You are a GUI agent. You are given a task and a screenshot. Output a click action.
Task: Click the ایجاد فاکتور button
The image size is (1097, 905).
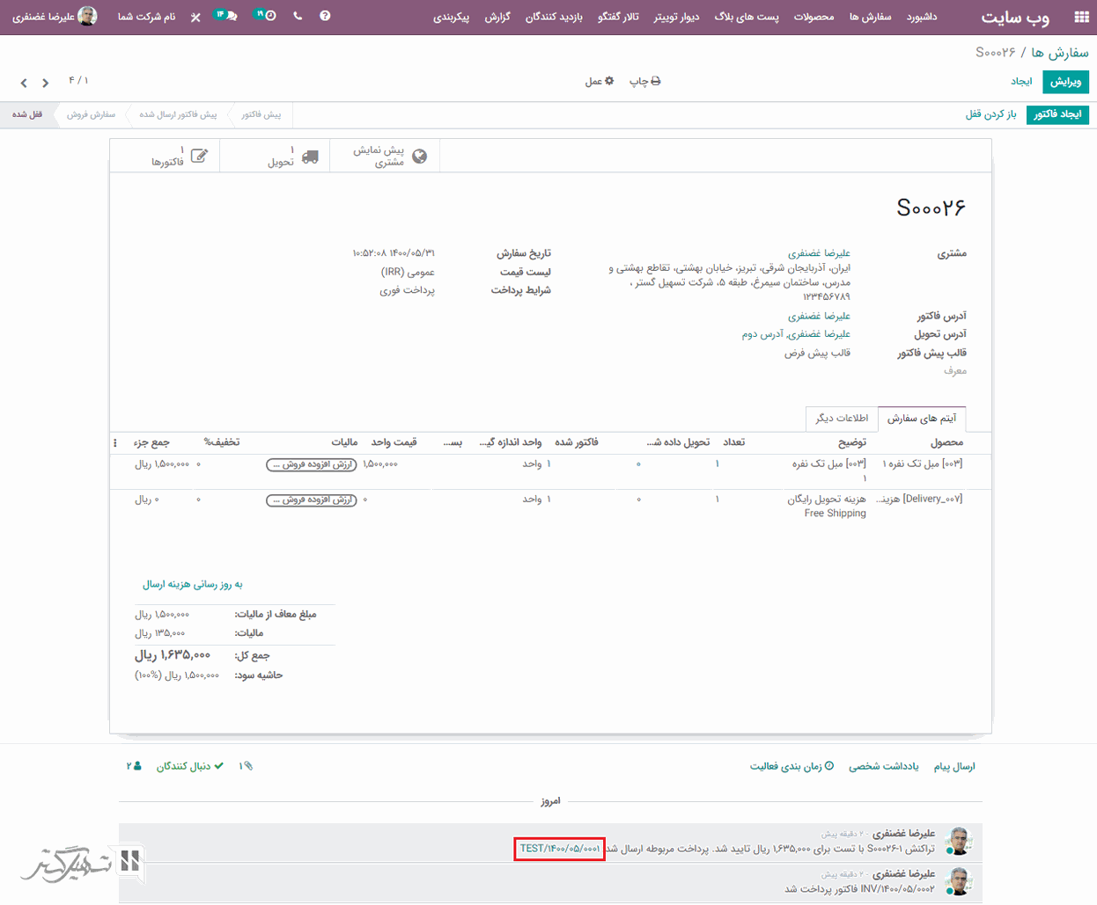click(x=1057, y=115)
